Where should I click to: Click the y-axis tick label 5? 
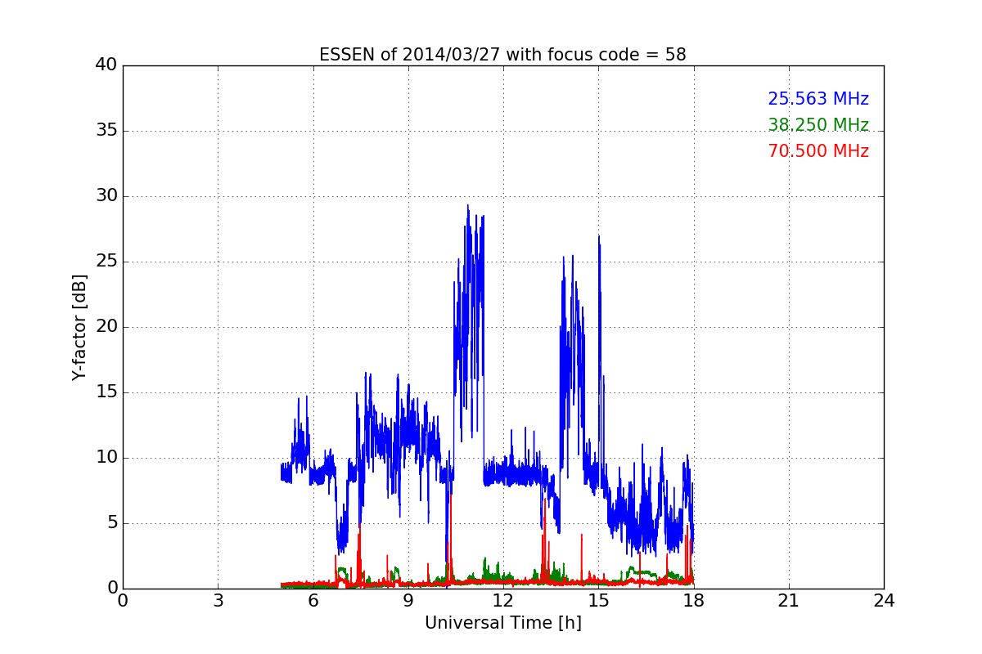tap(112, 523)
